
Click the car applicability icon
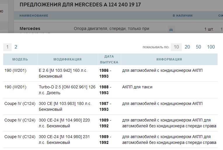pyautogui.click(x=171, y=29)
